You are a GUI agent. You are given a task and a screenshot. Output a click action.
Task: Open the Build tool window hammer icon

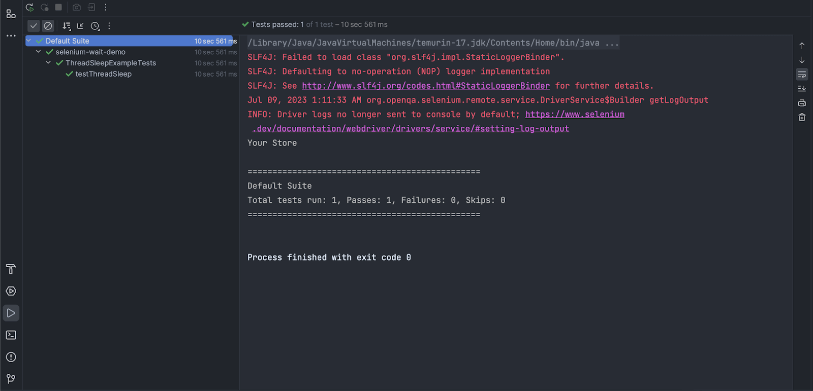coord(11,269)
